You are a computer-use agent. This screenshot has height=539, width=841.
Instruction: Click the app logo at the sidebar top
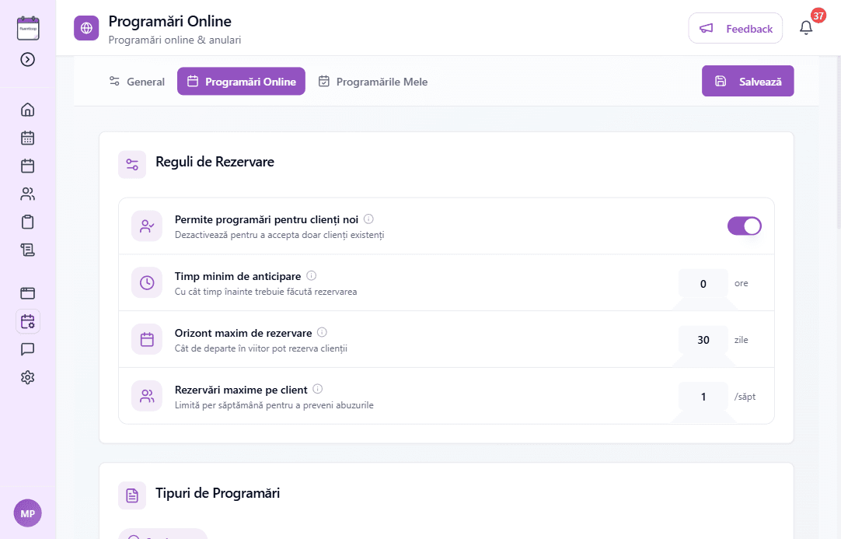pyautogui.click(x=28, y=29)
